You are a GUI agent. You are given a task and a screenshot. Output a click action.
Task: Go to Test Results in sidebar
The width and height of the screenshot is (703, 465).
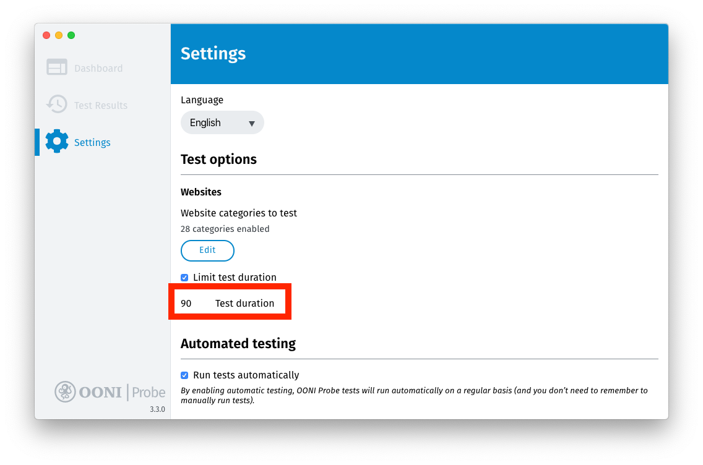coord(100,106)
